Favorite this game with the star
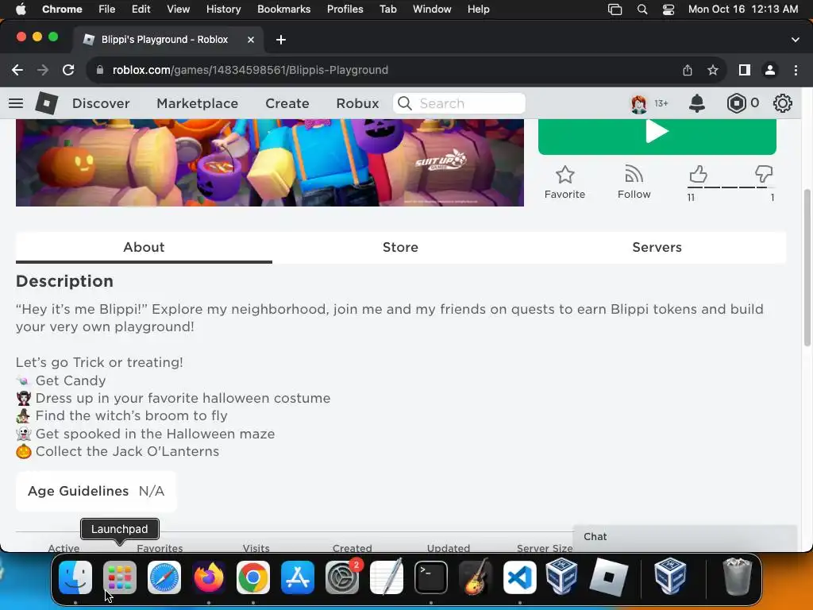This screenshot has width=813, height=610. tap(564, 183)
